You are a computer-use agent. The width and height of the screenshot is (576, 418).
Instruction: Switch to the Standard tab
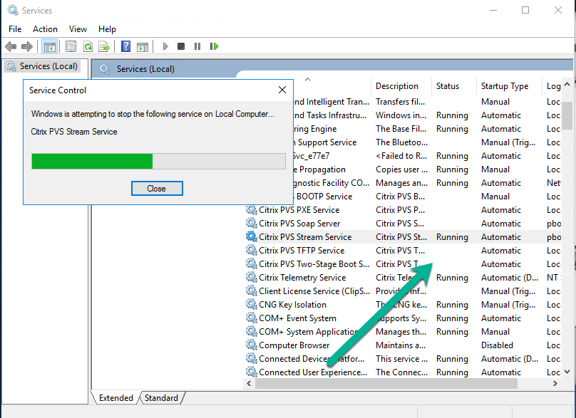[x=161, y=398]
